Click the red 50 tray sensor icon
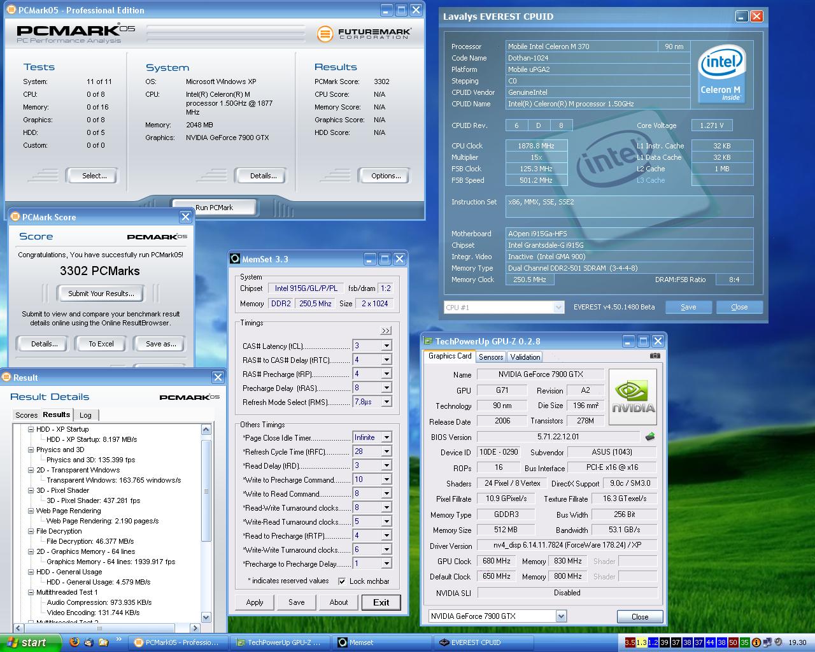 tap(733, 642)
